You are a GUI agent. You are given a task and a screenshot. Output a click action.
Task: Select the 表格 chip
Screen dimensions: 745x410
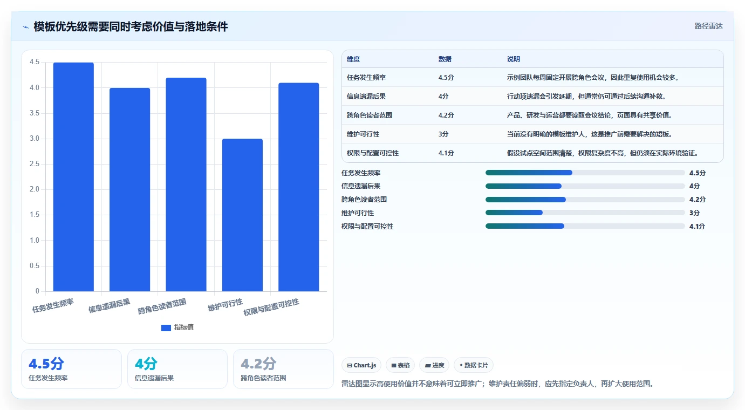tap(400, 365)
